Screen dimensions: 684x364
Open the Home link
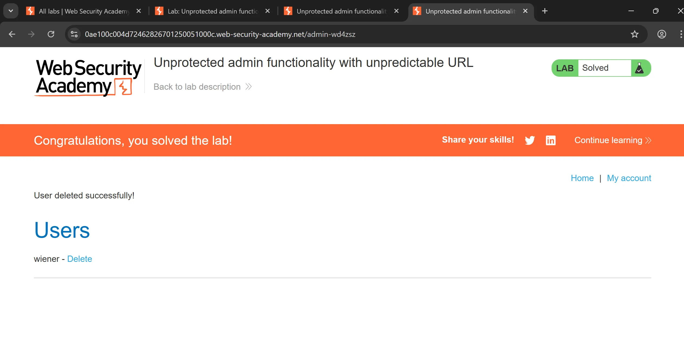(x=582, y=178)
